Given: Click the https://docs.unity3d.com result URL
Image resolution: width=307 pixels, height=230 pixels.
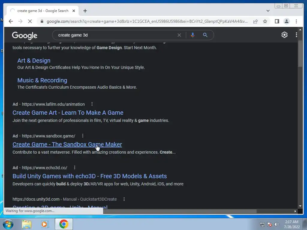Looking at the screenshot, I should coord(36,199).
